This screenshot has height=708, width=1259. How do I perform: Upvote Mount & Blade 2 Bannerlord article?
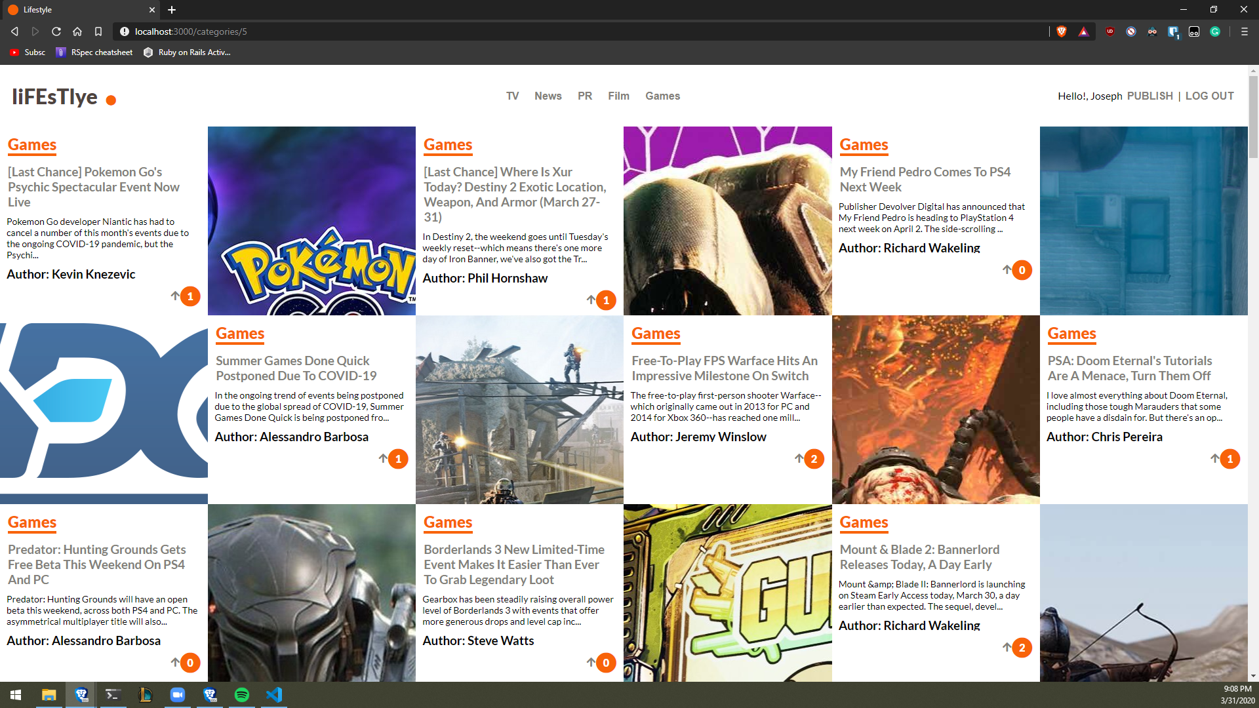point(1007,648)
